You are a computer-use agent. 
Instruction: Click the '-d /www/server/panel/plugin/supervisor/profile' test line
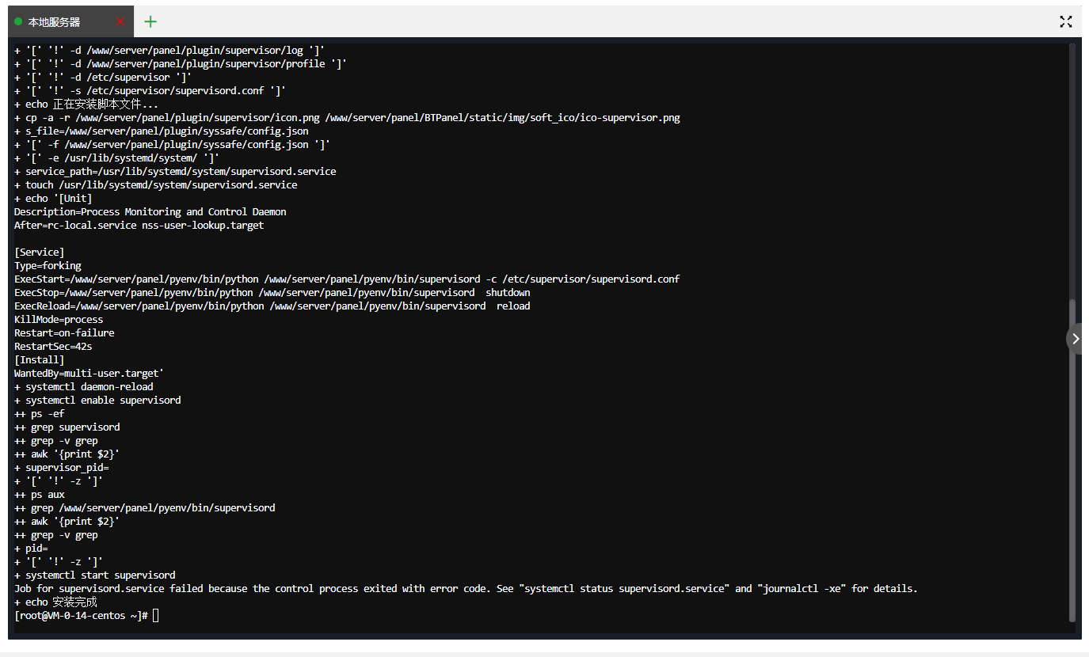pos(181,64)
